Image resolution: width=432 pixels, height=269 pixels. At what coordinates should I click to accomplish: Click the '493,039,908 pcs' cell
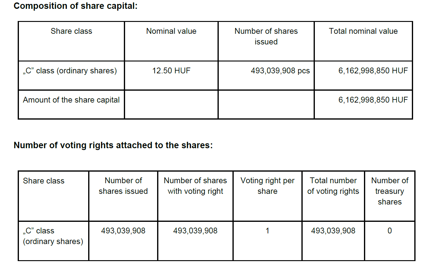280,71
